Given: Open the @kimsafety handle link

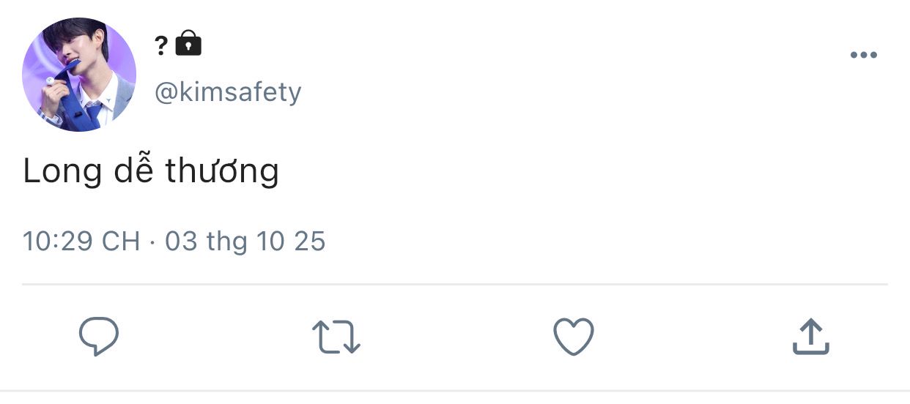Looking at the screenshot, I should pos(227,93).
